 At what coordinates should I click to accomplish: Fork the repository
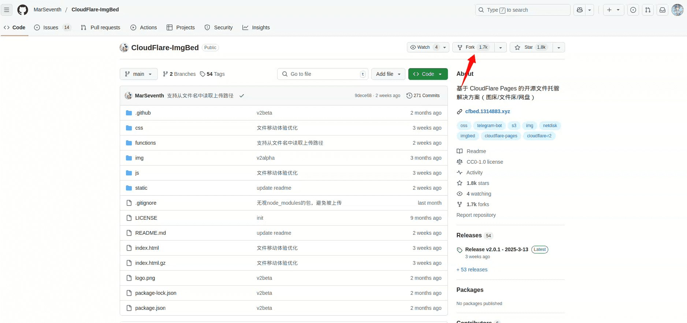pyautogui.click(x=474, y=47)
